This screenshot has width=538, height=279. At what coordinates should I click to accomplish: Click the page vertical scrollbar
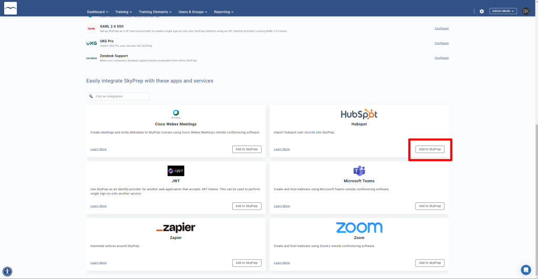pyautogui.click(x=536, y=199)
